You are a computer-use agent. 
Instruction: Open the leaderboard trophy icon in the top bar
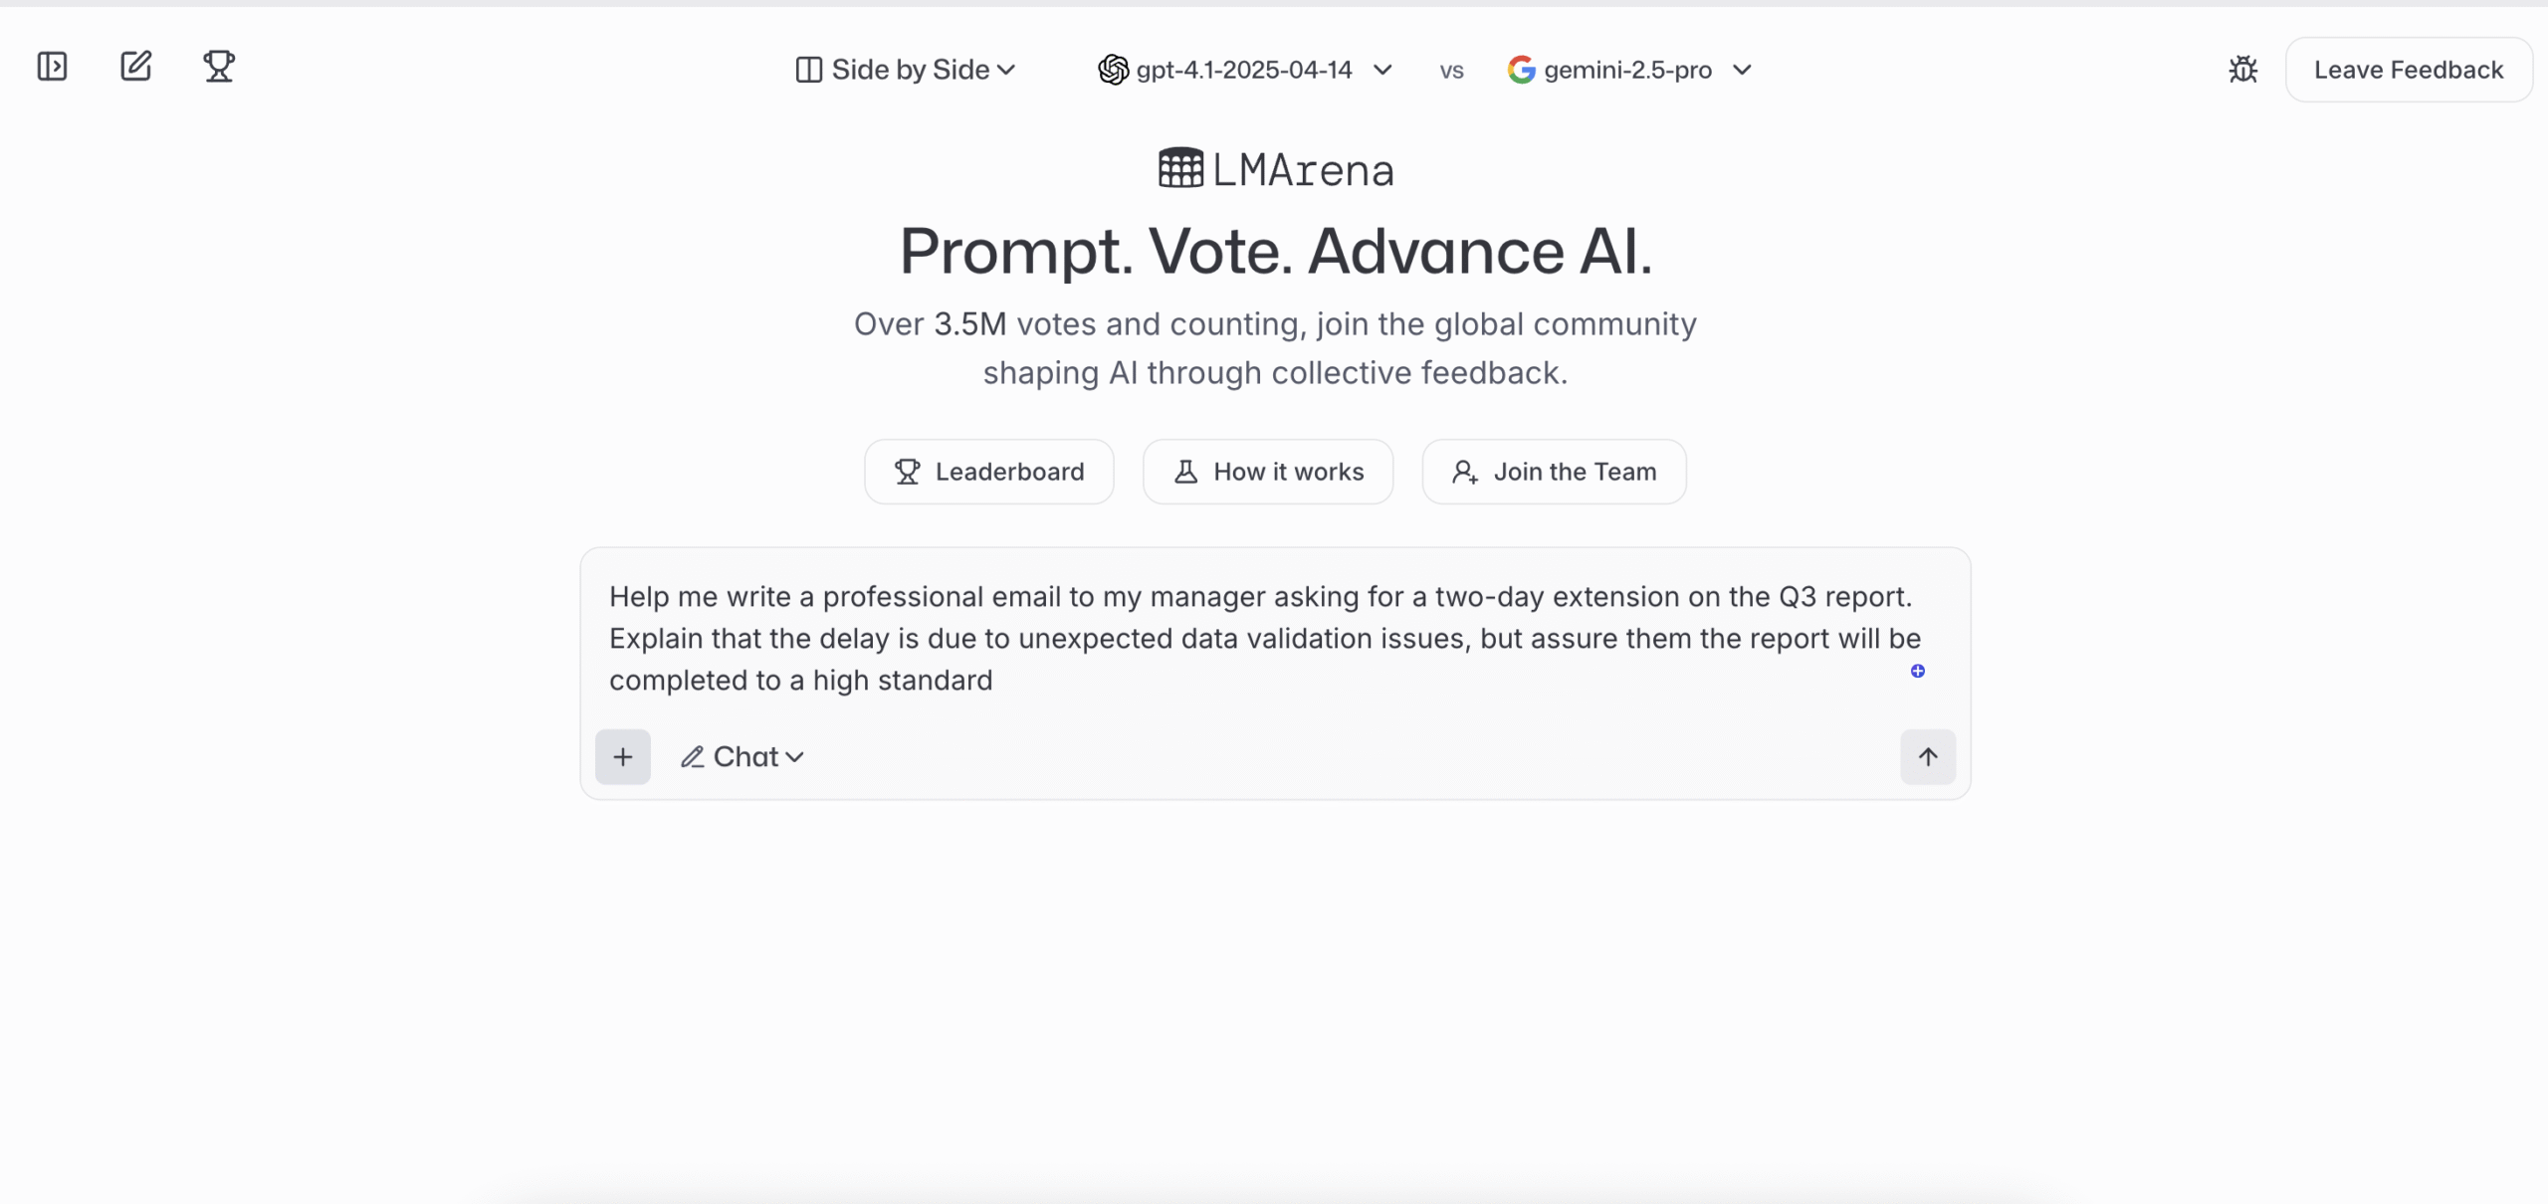(219, 67)
